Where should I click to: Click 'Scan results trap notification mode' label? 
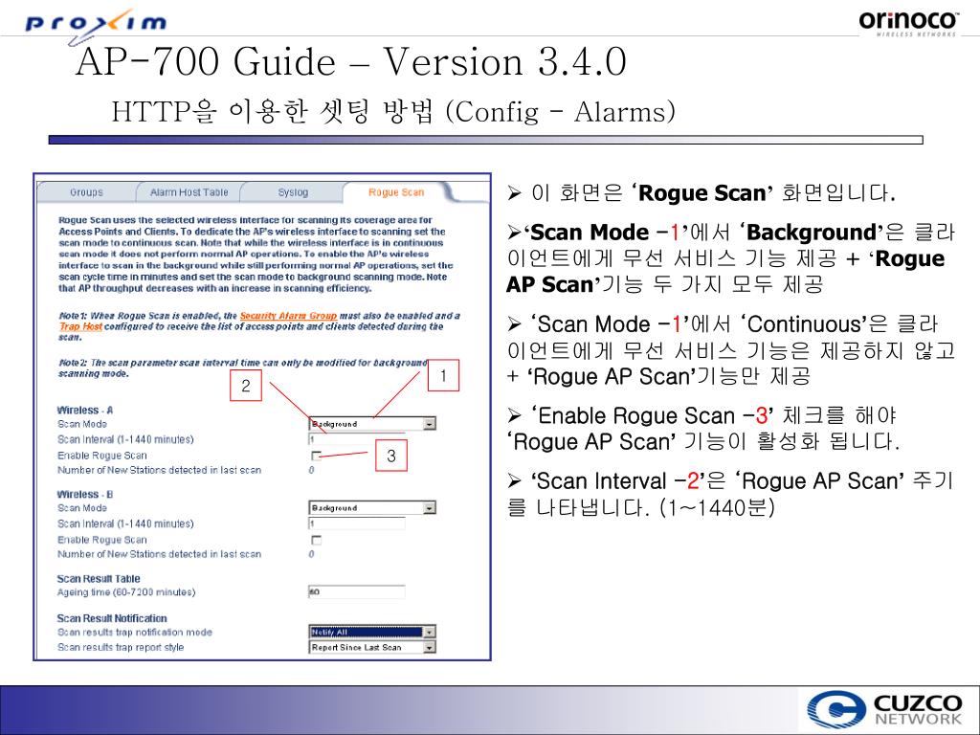coord(135,632)
